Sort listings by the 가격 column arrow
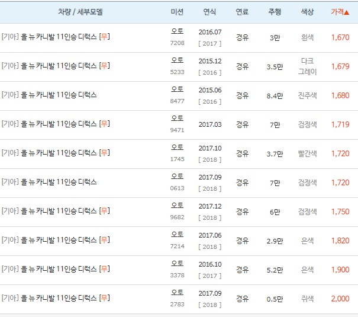This screenshot has width=358, height=317. click(x=346, y=12)
